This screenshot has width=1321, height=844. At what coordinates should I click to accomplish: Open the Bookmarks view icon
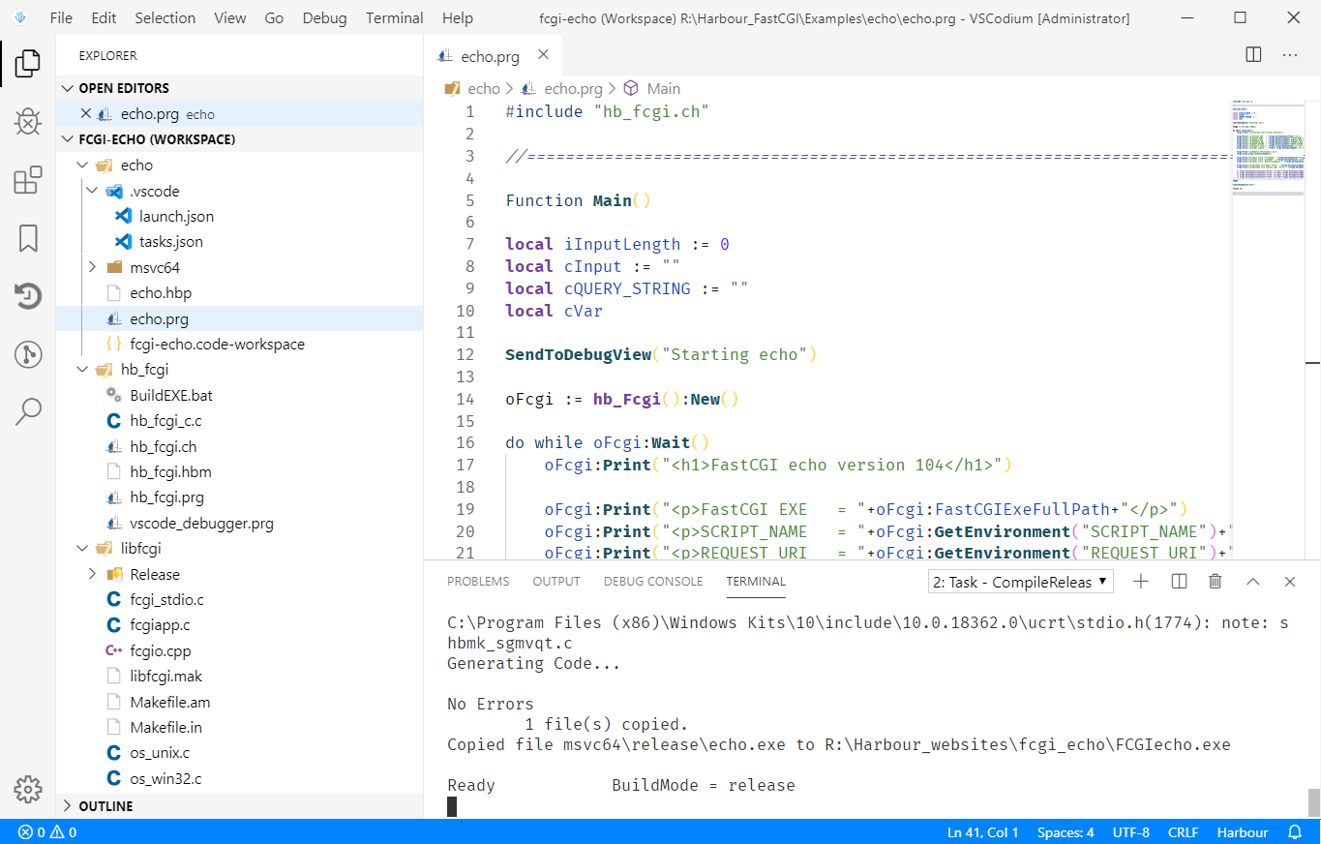28,238
